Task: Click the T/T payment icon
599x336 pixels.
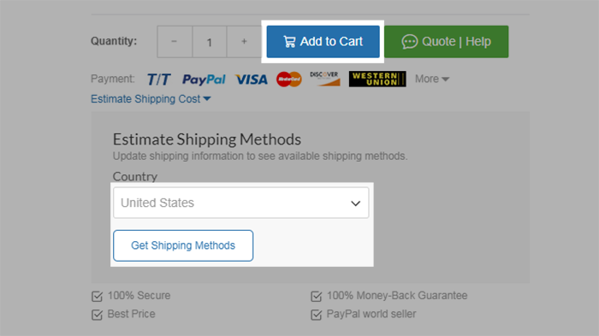Action: point(159,80)
